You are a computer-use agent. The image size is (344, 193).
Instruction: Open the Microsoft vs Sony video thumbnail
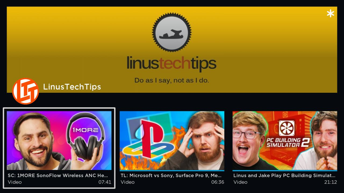pyautogui.click(x=172, y=140)
